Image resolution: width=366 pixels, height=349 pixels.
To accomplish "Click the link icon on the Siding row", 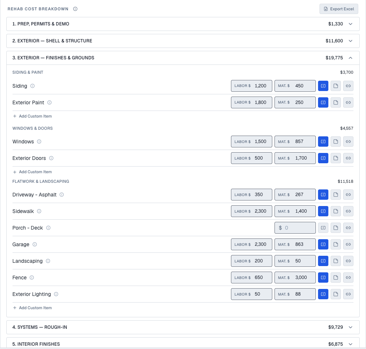I will click(x=348, y=86).
